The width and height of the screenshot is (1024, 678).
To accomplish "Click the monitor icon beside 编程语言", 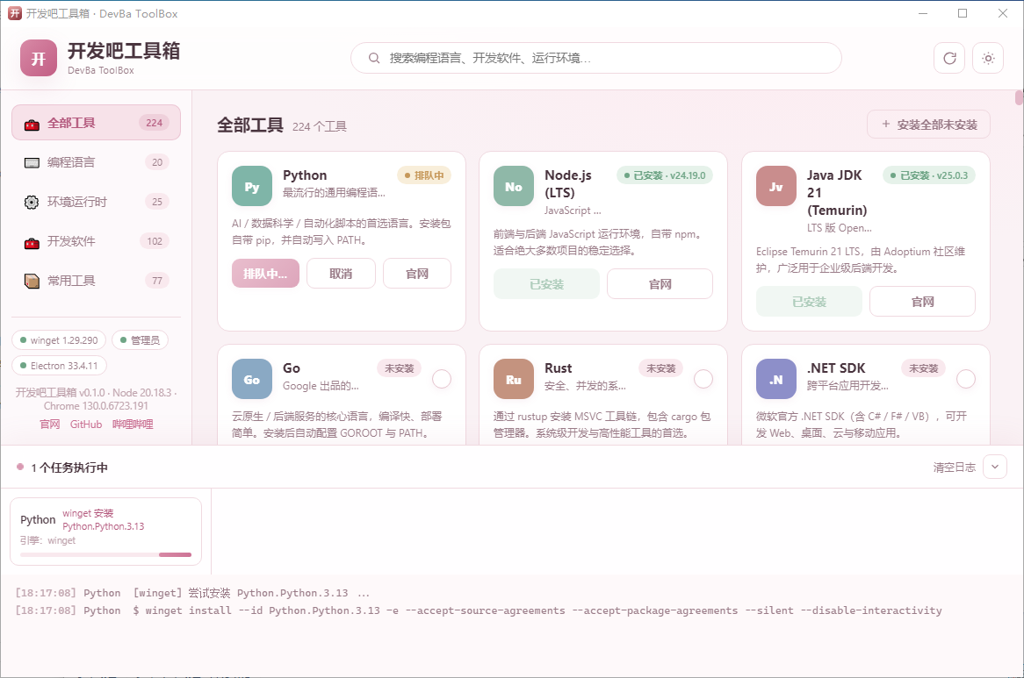I will [x=32, y=163].
